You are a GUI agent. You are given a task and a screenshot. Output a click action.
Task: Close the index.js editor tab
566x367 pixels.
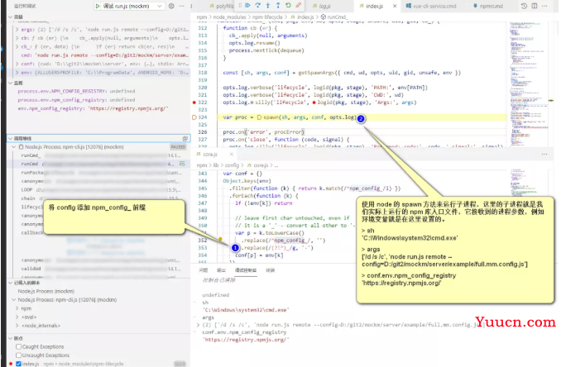(x=395, y=6)
